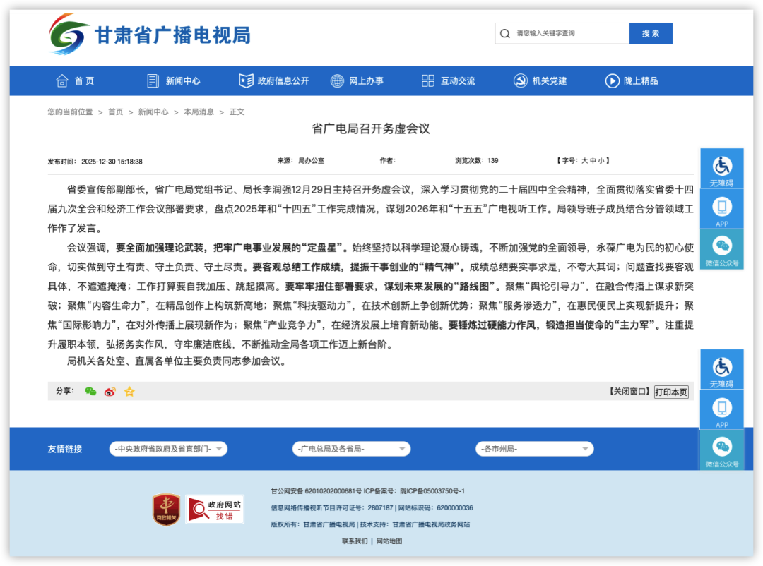This screenshot has width=763, height=566.
Task: Open the 各市州局 links dropdown
Action: [534, 448]
